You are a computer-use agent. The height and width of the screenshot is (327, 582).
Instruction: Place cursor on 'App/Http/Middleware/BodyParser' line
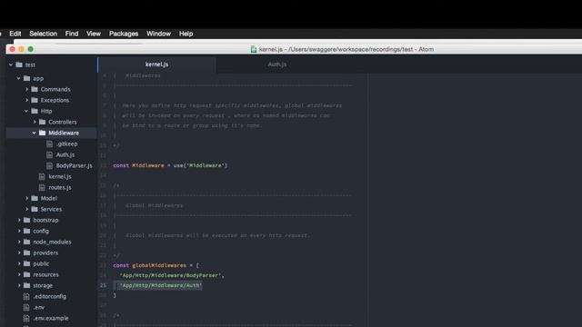(172, 275)
